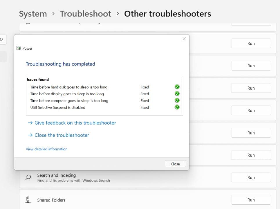Click the arrow icon before Give feedback
The height and width of the screenshot is (209, 280).
pos(30,123)
